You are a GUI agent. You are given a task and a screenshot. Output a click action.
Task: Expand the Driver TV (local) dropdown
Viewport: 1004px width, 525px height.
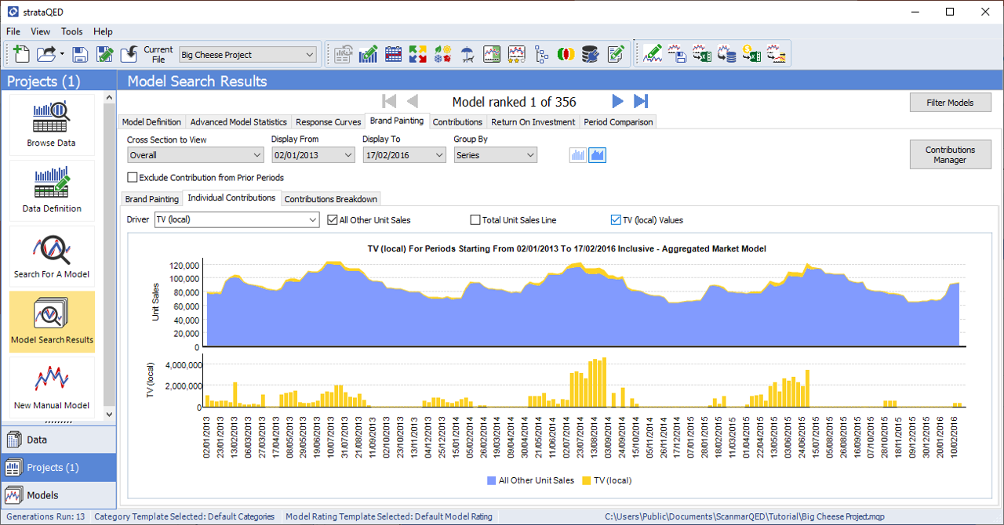236,220
